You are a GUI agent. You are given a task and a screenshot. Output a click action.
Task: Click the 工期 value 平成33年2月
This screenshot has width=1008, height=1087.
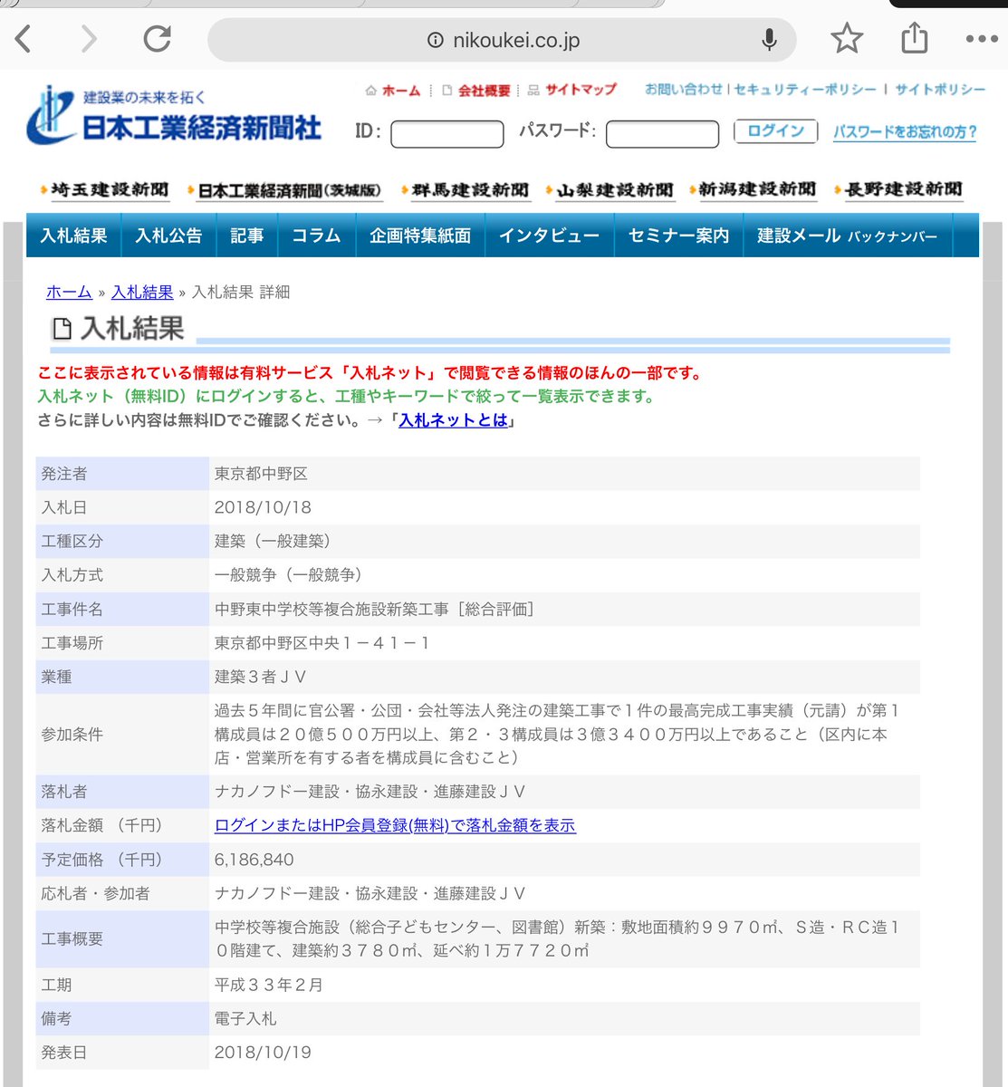click(x=268, y=985)
